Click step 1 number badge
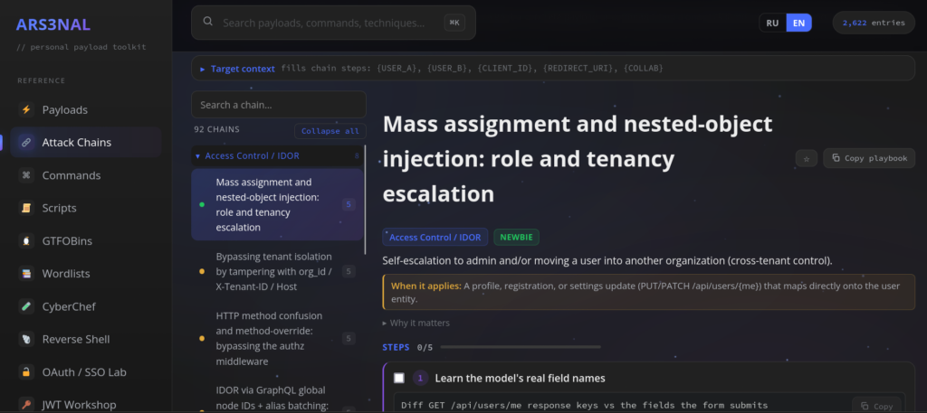The height and width of the screenshot is (413, 927). 420,378
